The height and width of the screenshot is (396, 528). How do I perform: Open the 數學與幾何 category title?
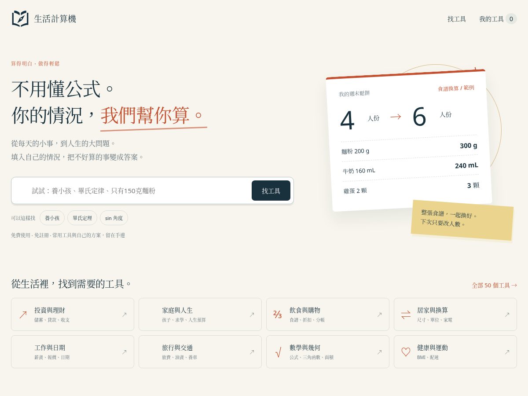tap(305, 348)
